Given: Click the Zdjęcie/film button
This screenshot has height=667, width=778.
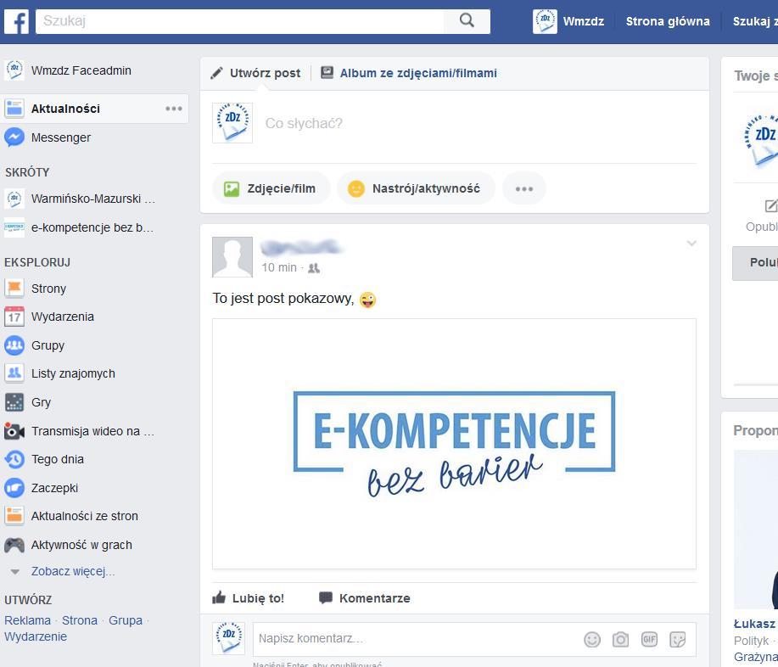Looking at the screenshot, I should pos(271,188).
